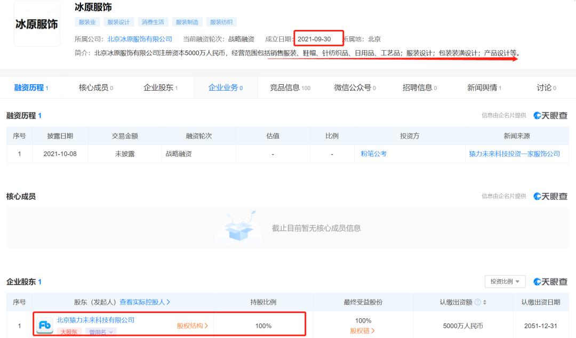Click the 交易金额 column header
The width and height of the screenshot is (576, 338).
pyautogui.click(x=125, y=136)
